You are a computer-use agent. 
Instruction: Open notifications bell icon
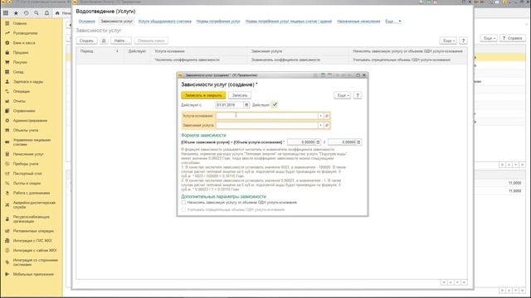click(x=46, y=13)
